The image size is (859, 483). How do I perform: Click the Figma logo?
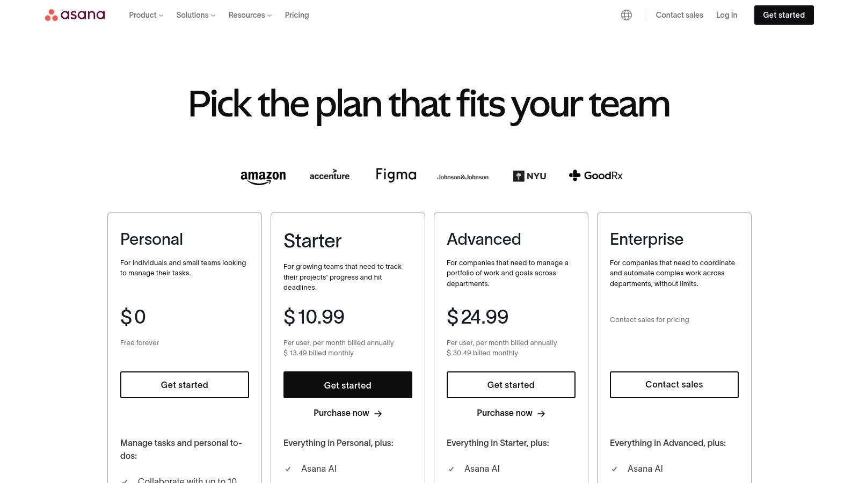[x=396, y=174]
